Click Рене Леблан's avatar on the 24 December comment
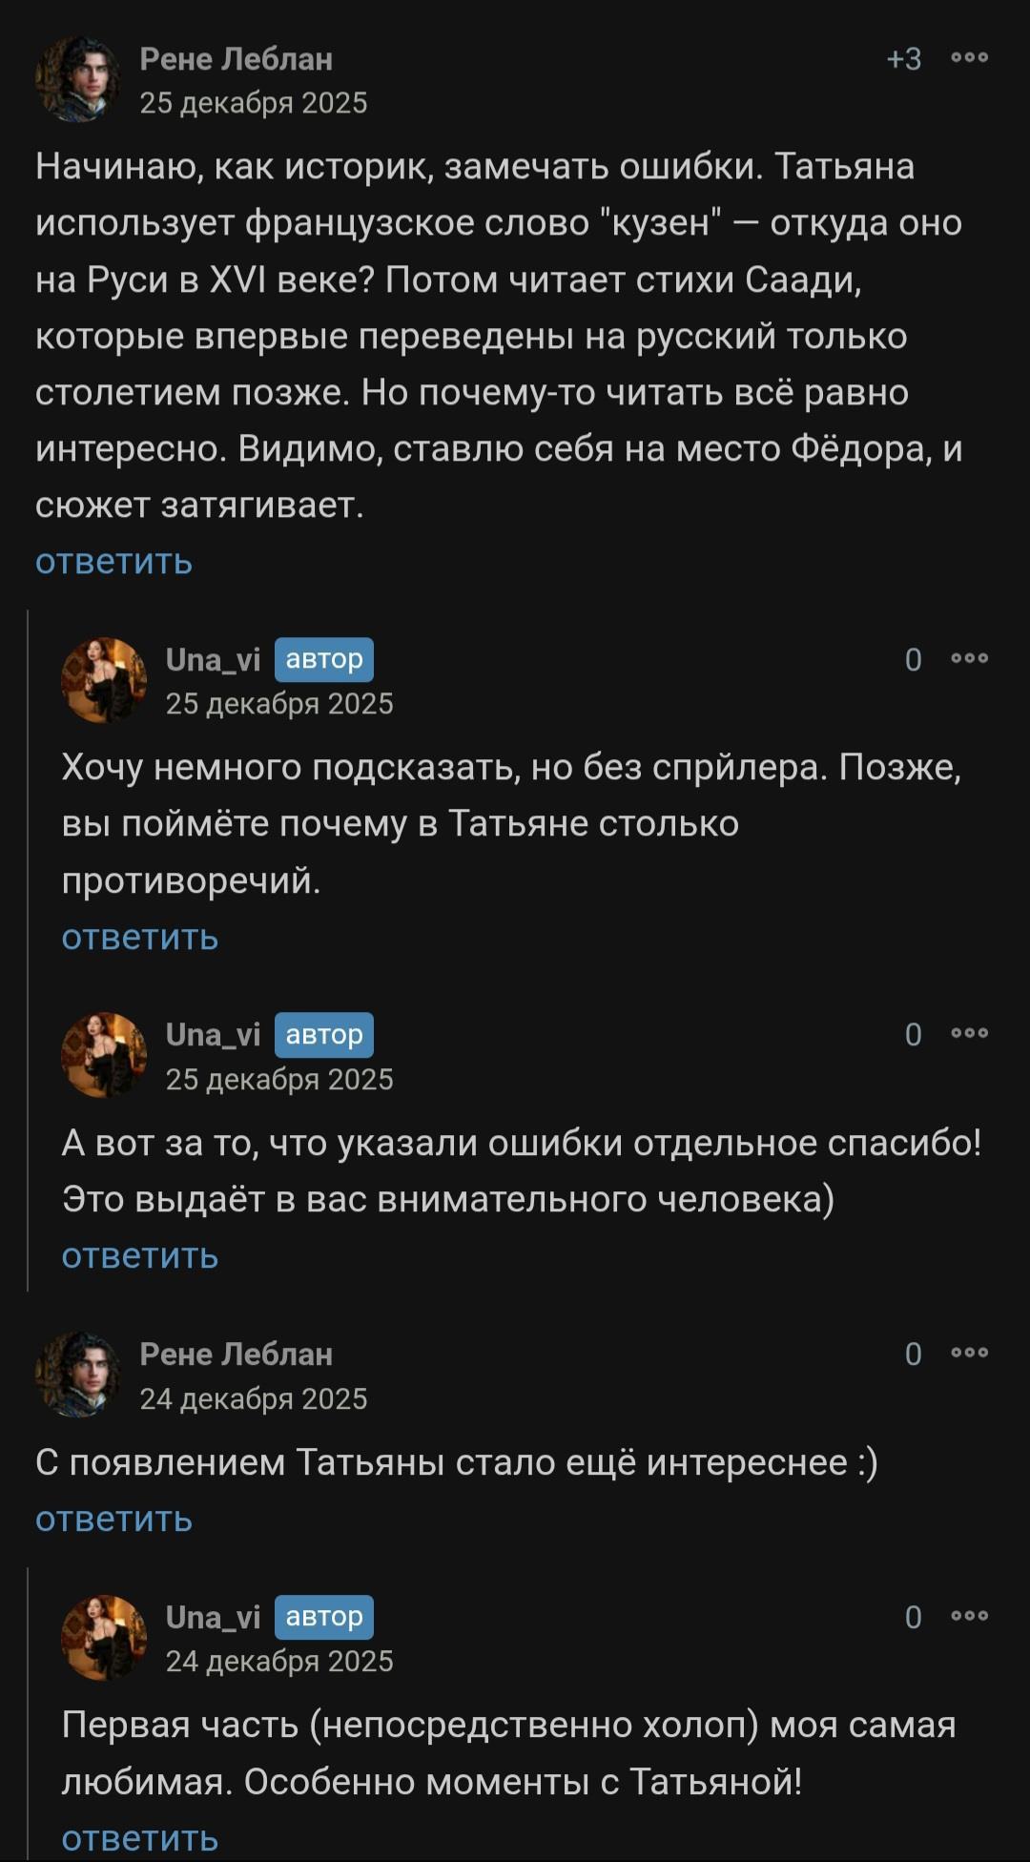Screen dimensions: 1030x1862 [x=78, y=1375]
